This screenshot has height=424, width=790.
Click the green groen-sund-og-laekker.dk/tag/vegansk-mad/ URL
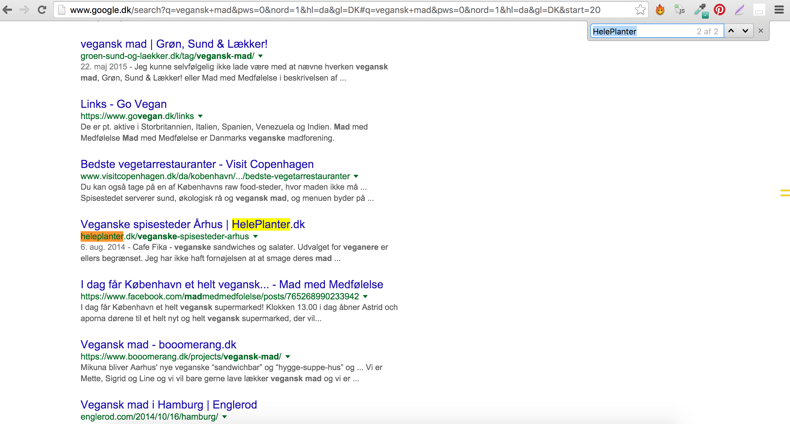point(167,56)
